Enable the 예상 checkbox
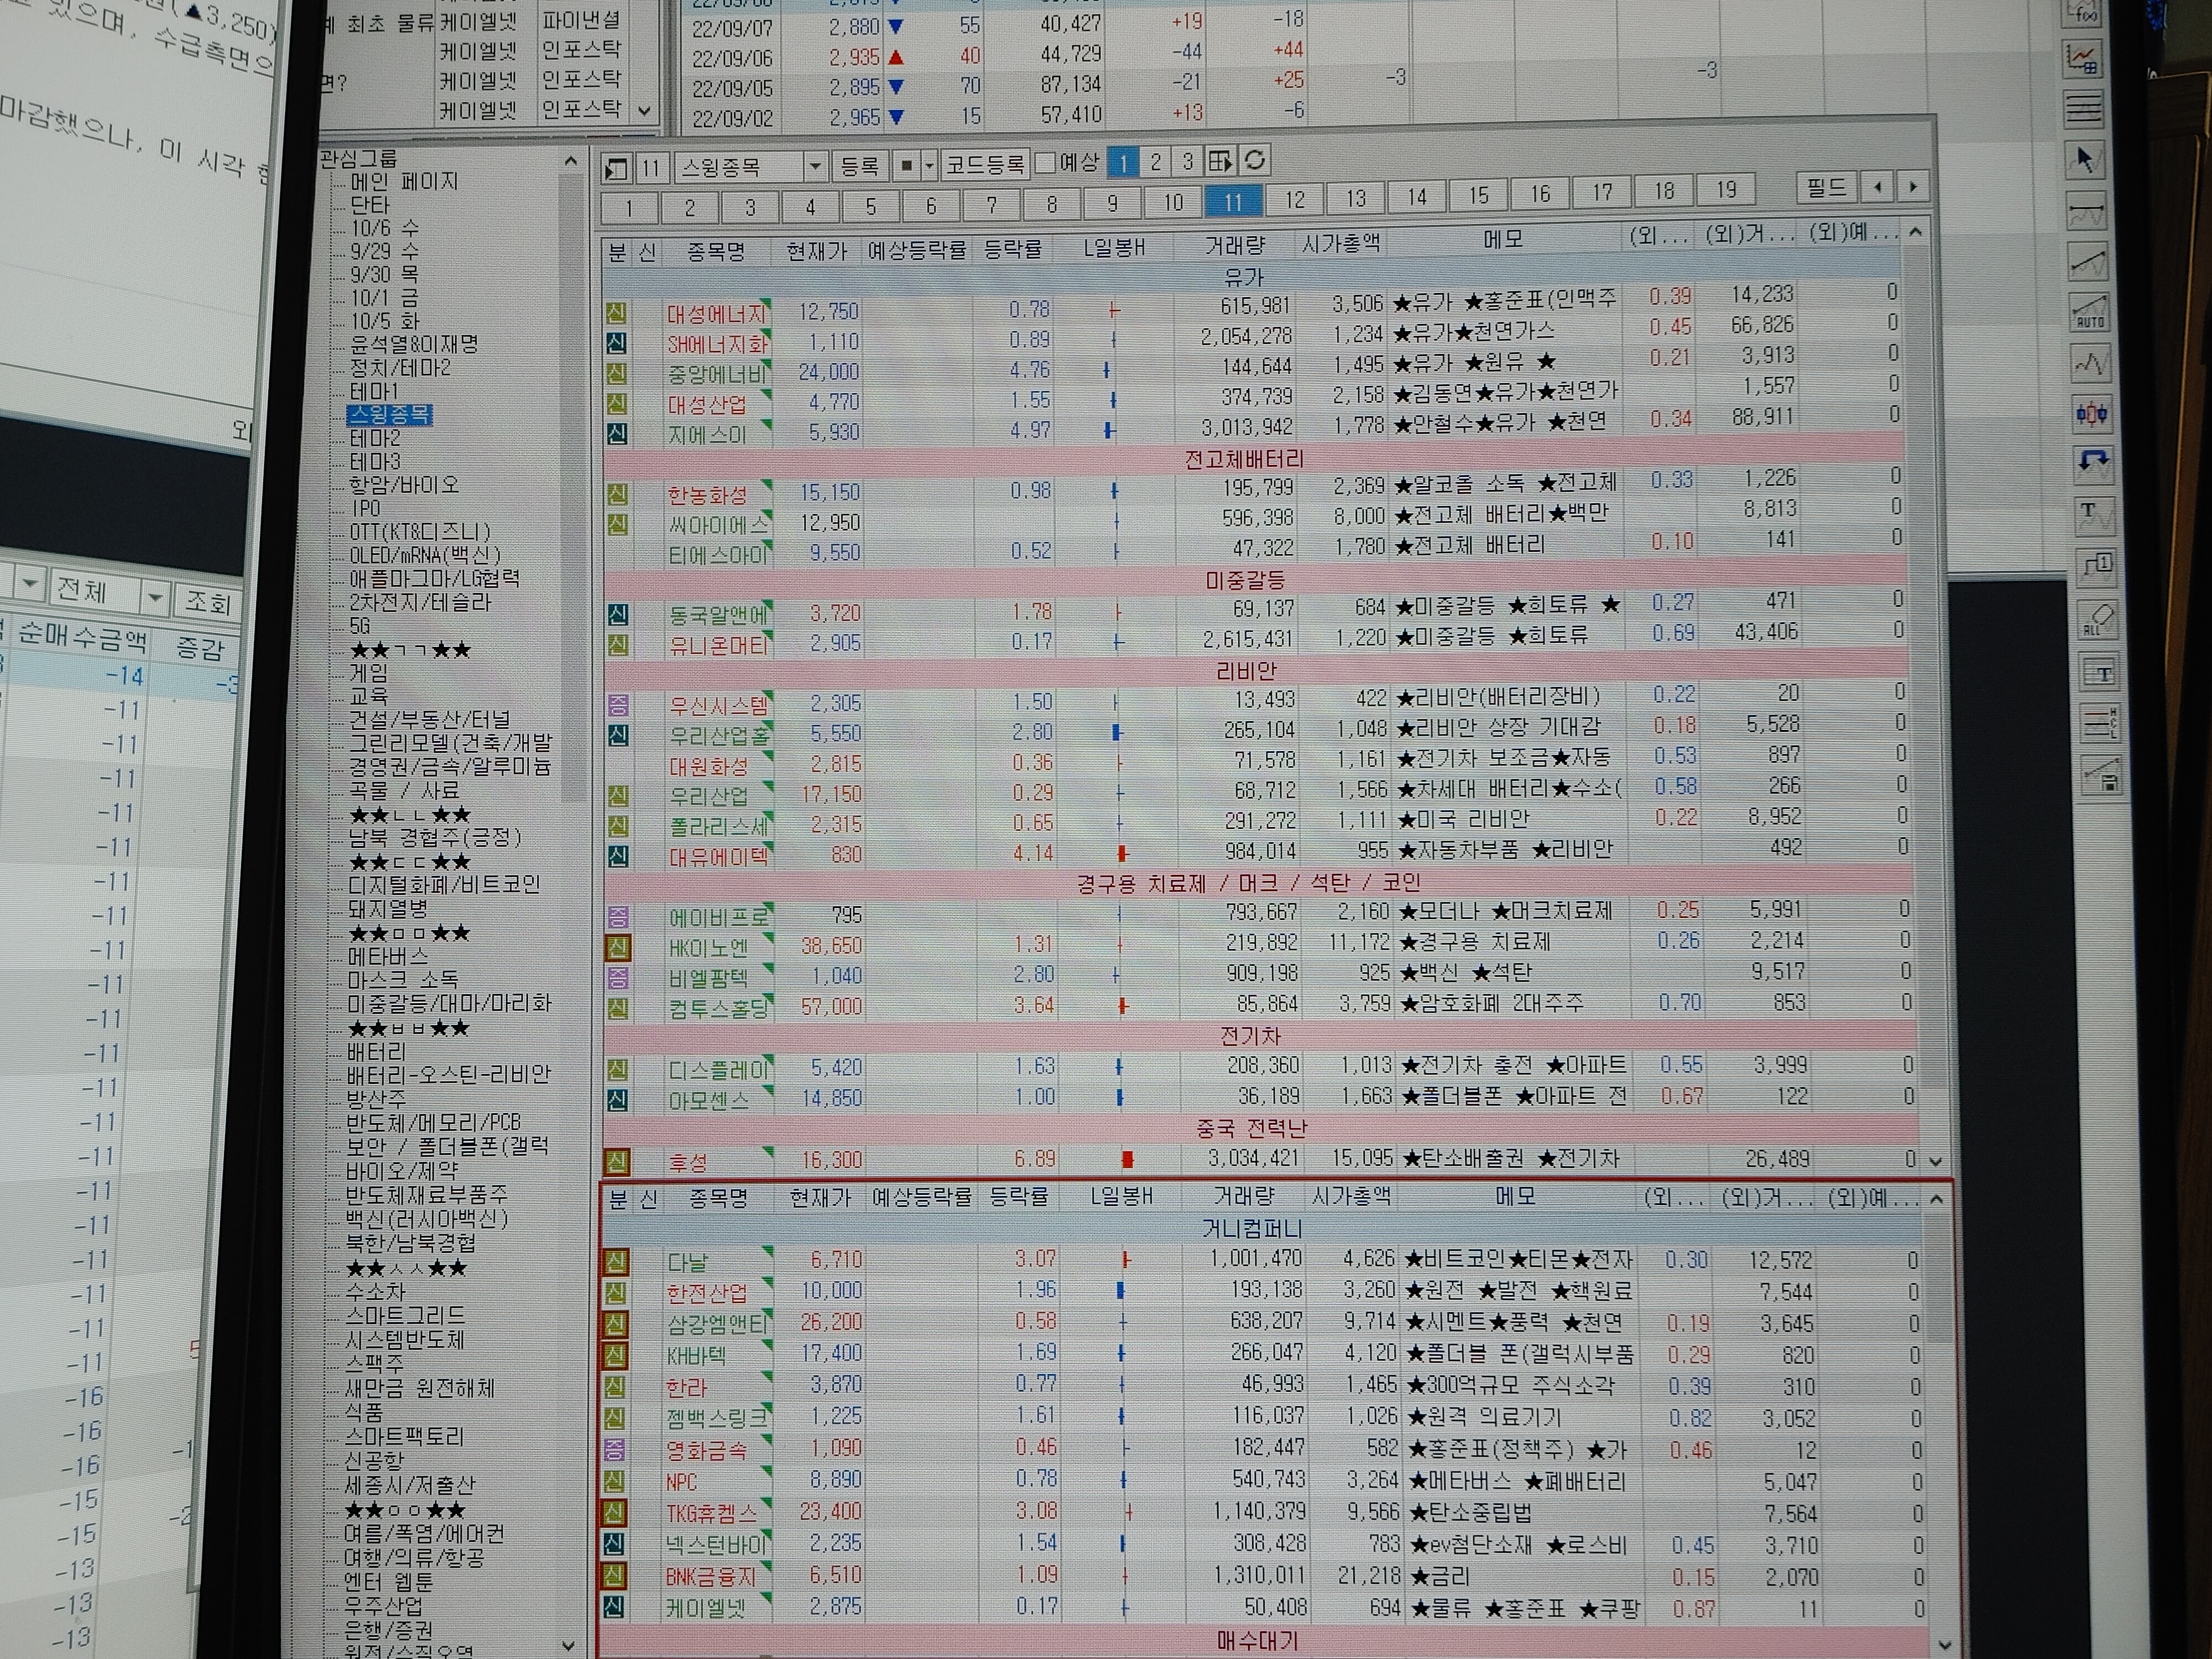The image size is (2212, 1659). [1046, 162]
